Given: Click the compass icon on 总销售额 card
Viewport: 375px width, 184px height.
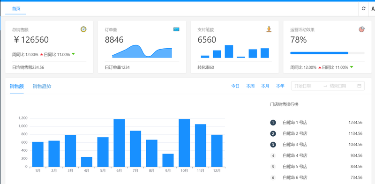Looking at the screenshot, I should pos(83,29).
